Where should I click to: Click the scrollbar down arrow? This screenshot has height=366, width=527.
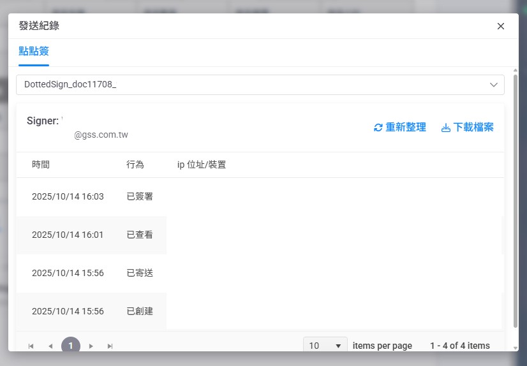tap(516, 348)
